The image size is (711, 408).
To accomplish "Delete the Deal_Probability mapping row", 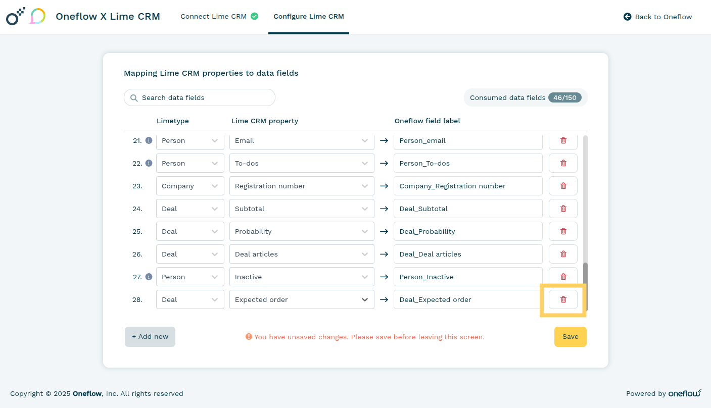I will pos(563,231).
